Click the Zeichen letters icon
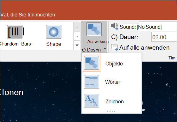This screenshot has width=177, height=122. [92, 101]
